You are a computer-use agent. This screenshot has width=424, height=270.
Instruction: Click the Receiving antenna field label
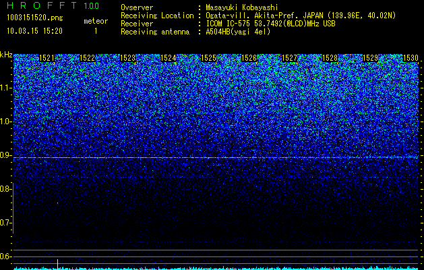155,32
